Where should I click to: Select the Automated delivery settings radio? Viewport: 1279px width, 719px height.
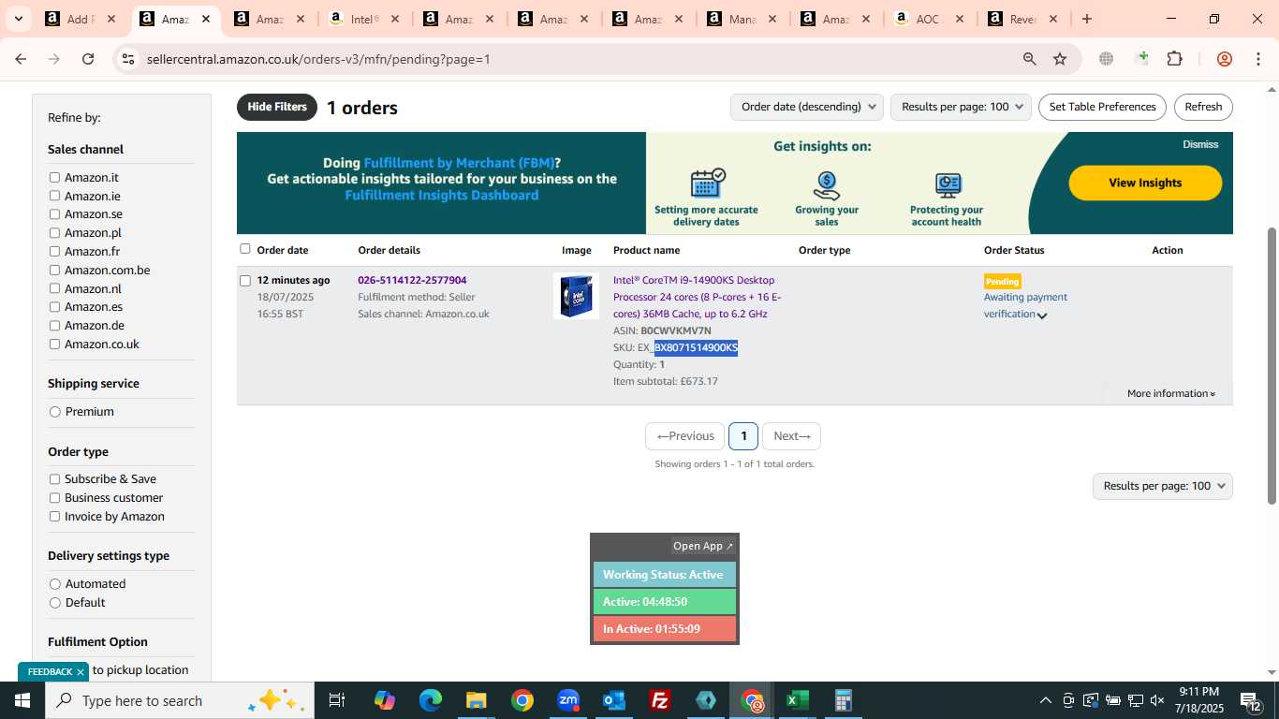tap(55, 584)
